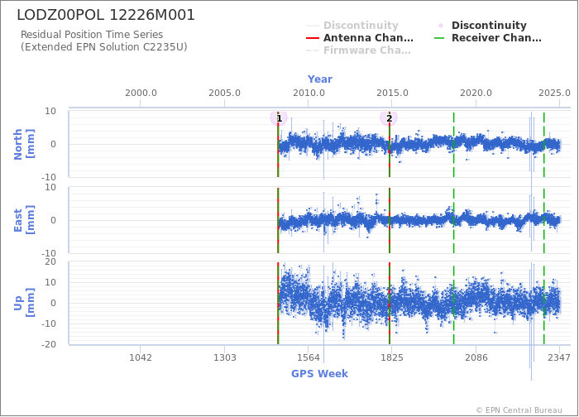Click the GPS Week axis title
The width and height of the screenshot is (579, 417).
(319, 373)
